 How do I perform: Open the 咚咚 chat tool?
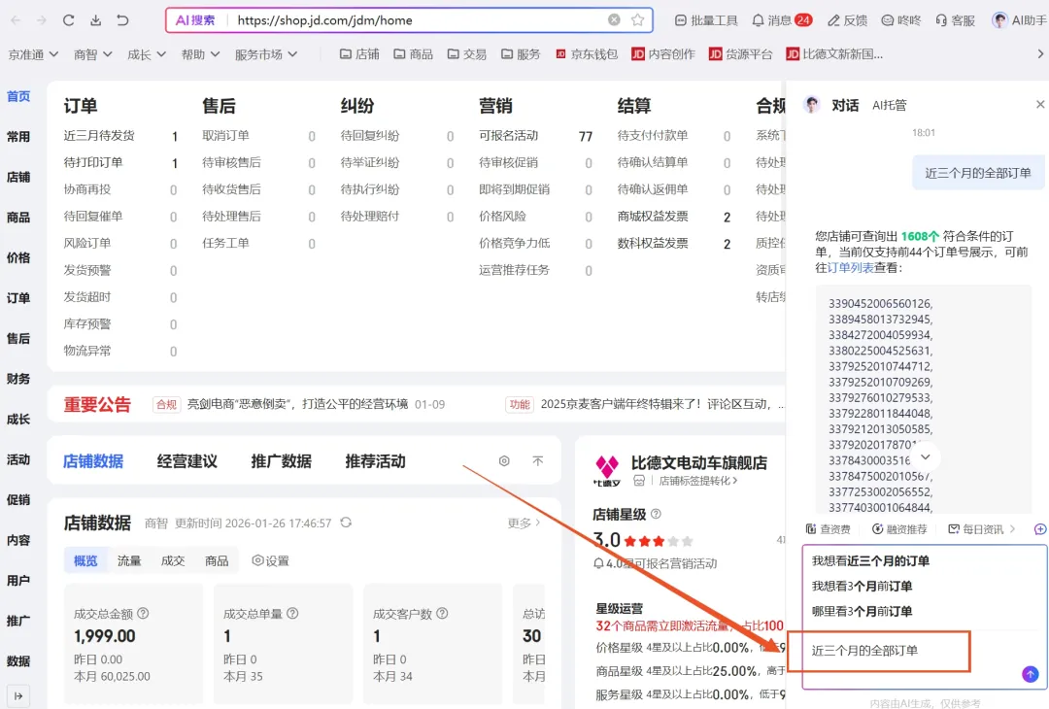pos(900,20)
